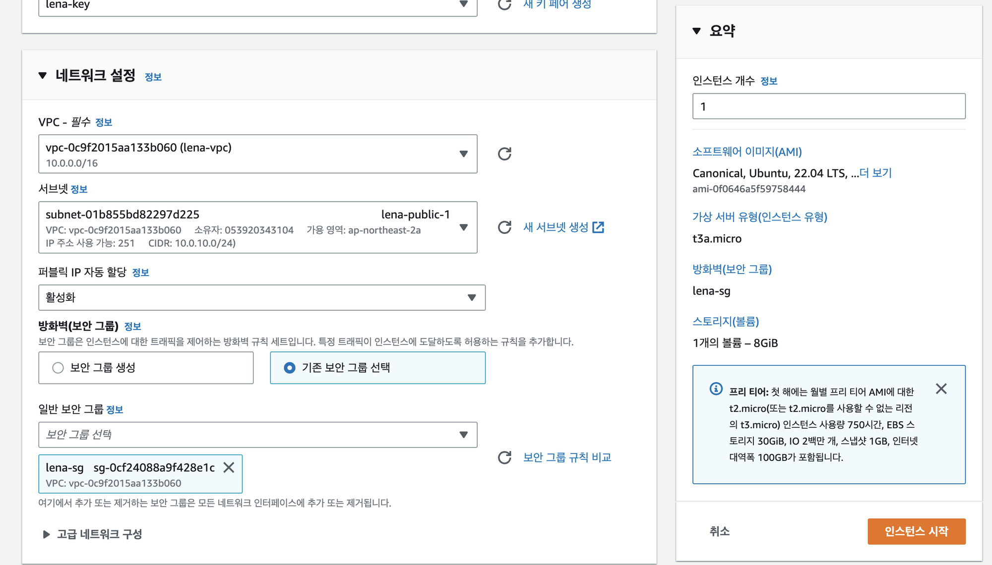
Task: Collapse the 네트워크 설정 section
Action: pos(43,75)
